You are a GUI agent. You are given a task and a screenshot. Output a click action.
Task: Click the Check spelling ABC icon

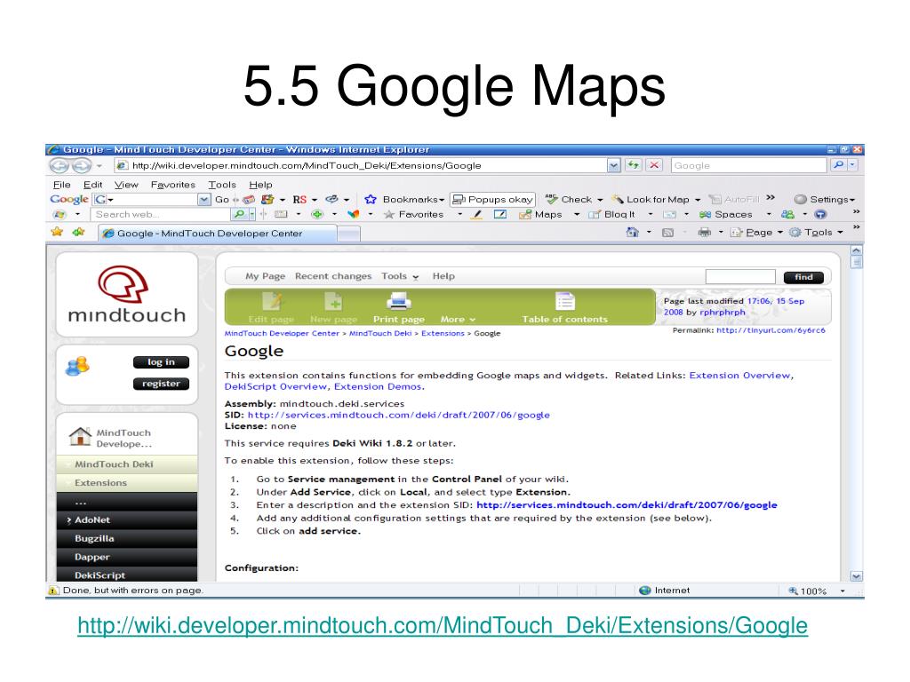pyautogui.click(x=551, y=199)
